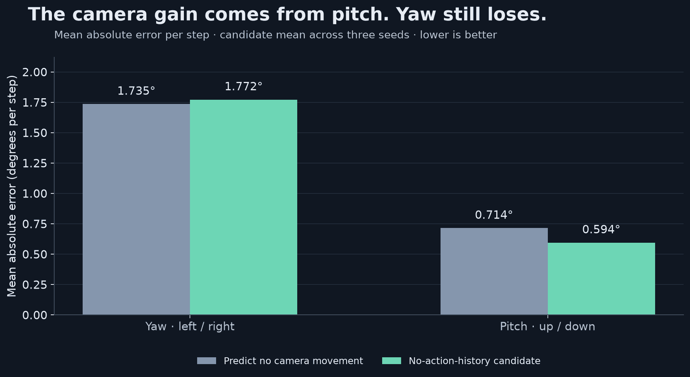Click the No-action-history candidate legend text
Viewport: 690px width, 377px height.
tap(475, 361)
